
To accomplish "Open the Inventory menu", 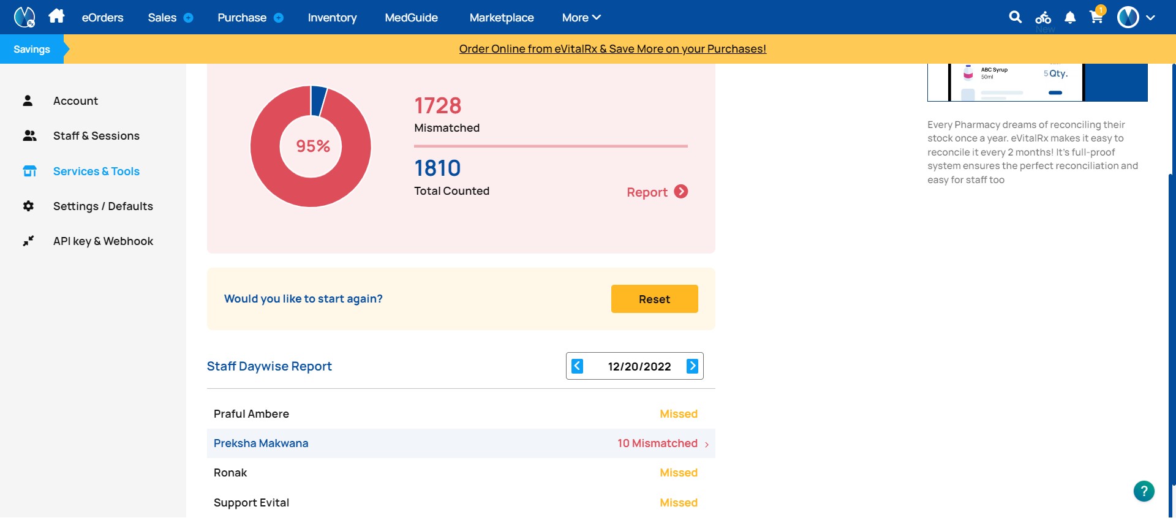I will pos(332,18).
